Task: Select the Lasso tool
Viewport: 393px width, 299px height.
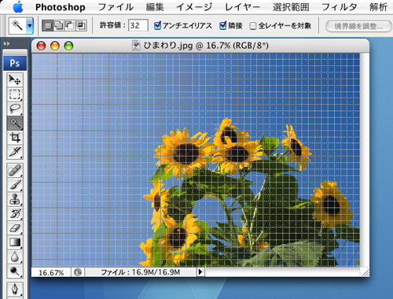Action: coord(15,109)
